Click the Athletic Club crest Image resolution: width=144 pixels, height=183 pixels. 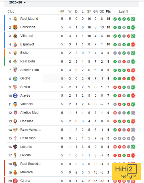click(15, 70)
